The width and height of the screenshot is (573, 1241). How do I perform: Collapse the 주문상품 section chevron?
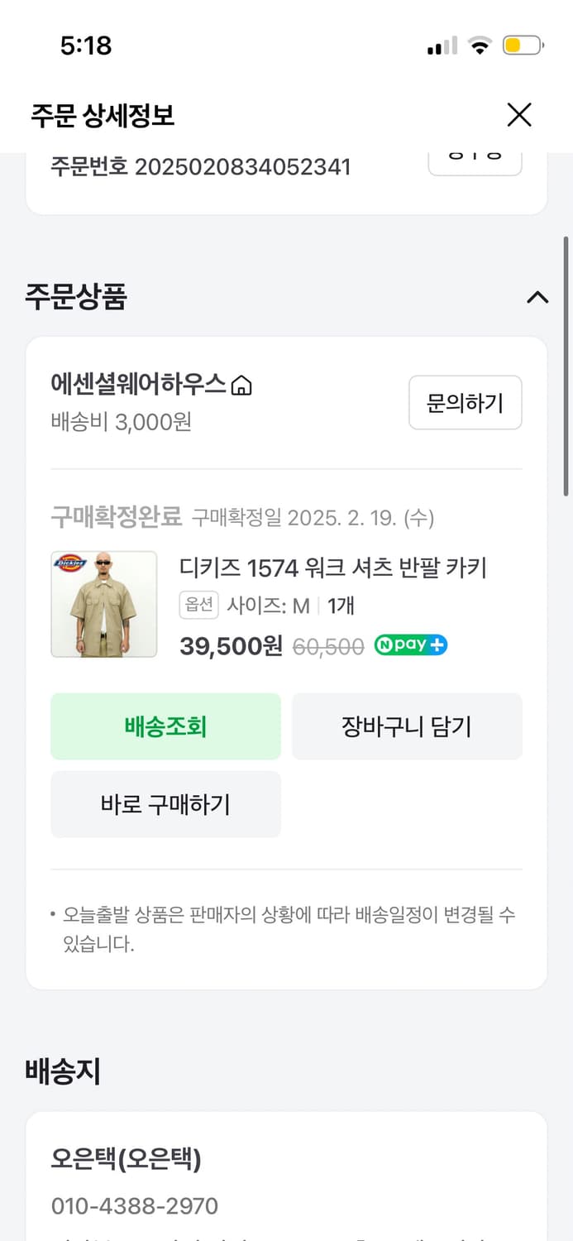(x=537, y=299)
